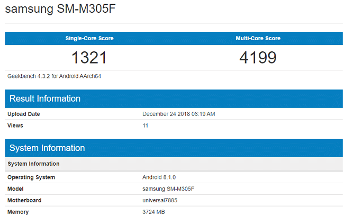
Task: Click the universal7885 motherboard value
Action: tap(160, 200)
